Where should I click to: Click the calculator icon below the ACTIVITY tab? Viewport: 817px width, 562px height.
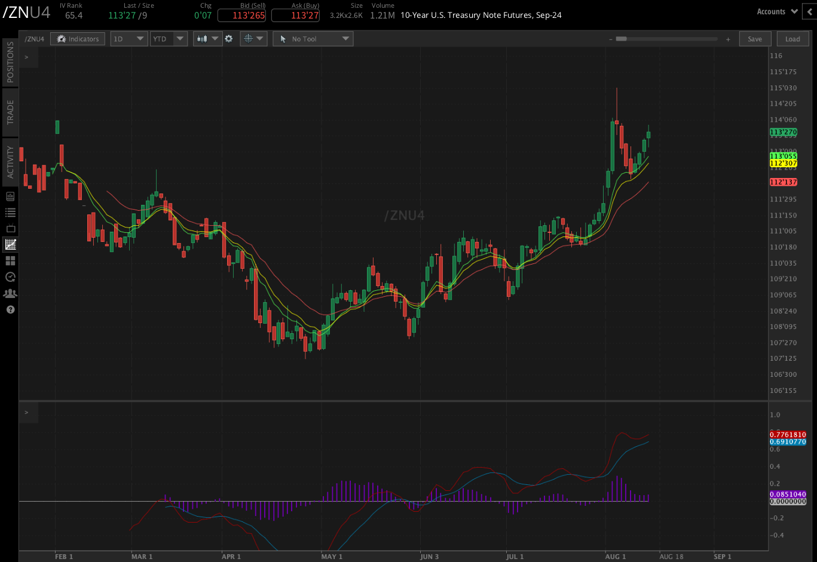10,196
